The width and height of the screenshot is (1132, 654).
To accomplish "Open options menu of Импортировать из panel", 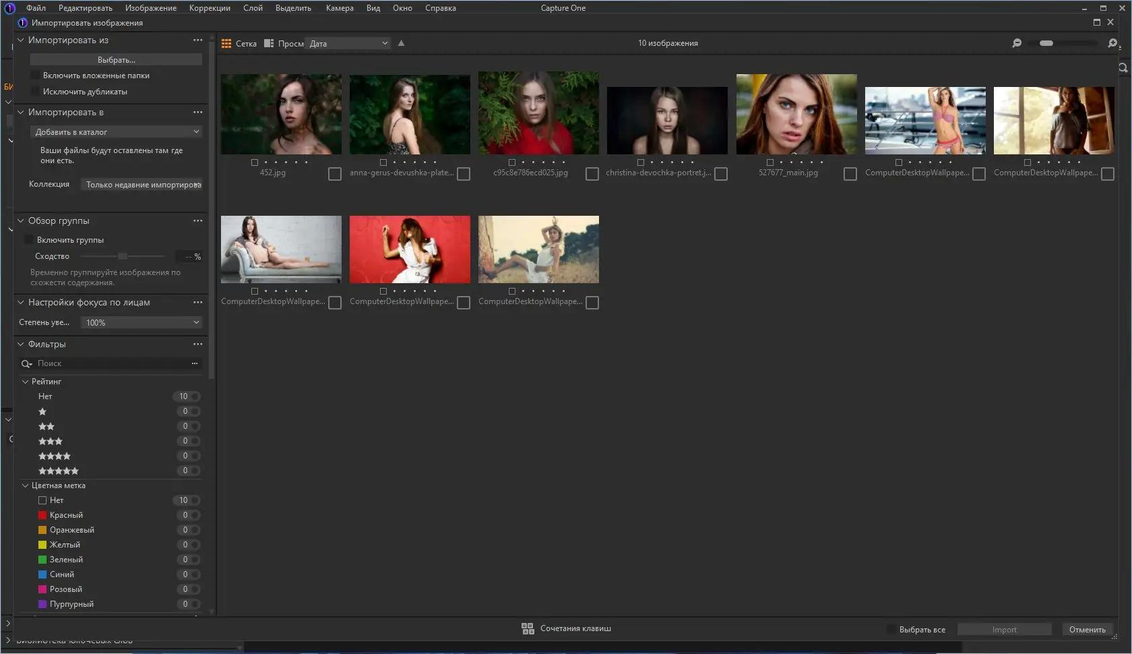I will click(x=197, y=40).
